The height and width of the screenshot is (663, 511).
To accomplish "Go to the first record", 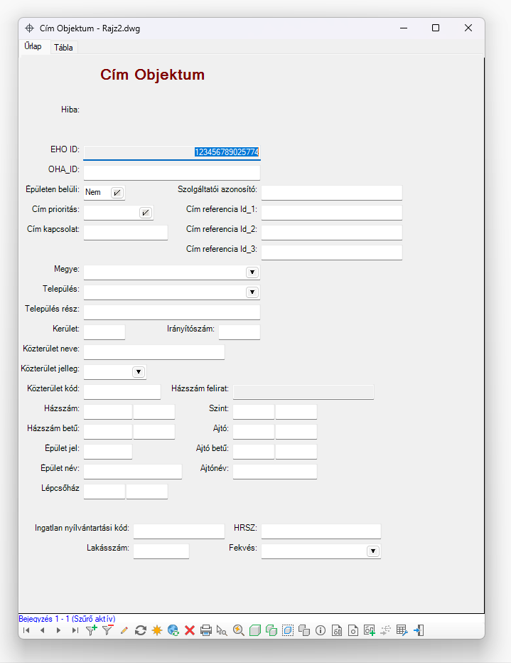I will click(26, 630).
